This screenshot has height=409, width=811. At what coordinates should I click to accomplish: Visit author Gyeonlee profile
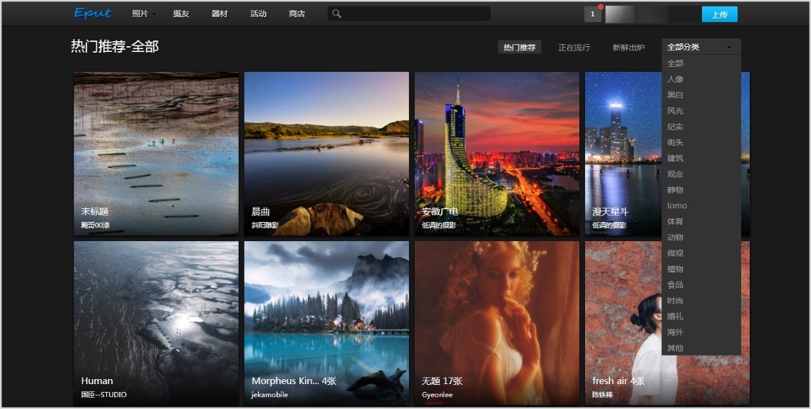(x=437, y=395)
